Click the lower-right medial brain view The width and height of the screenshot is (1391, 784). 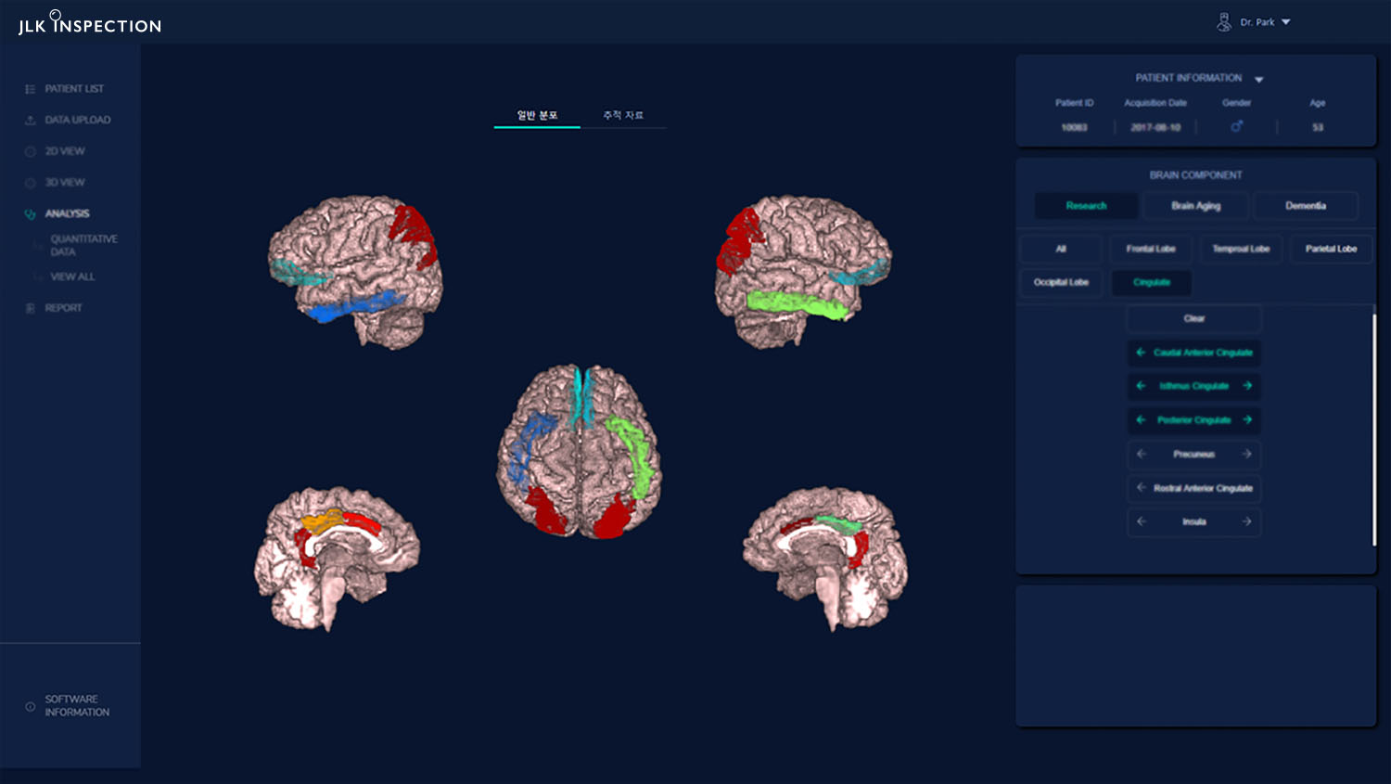[825, 559]
